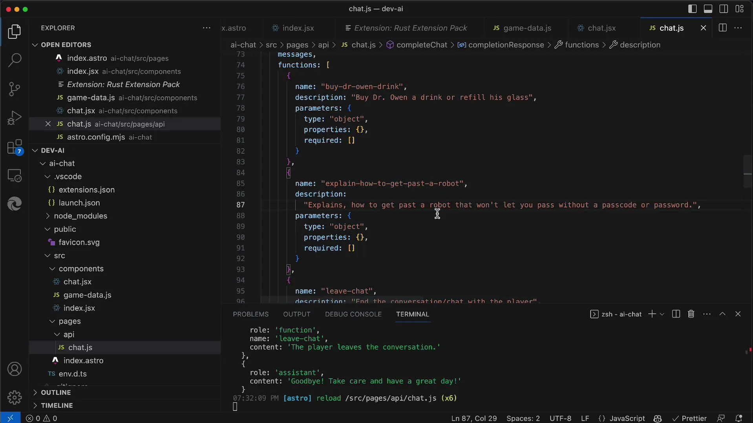
Task: Change the LF end of line sequence
Action: [x=585, y=418]
